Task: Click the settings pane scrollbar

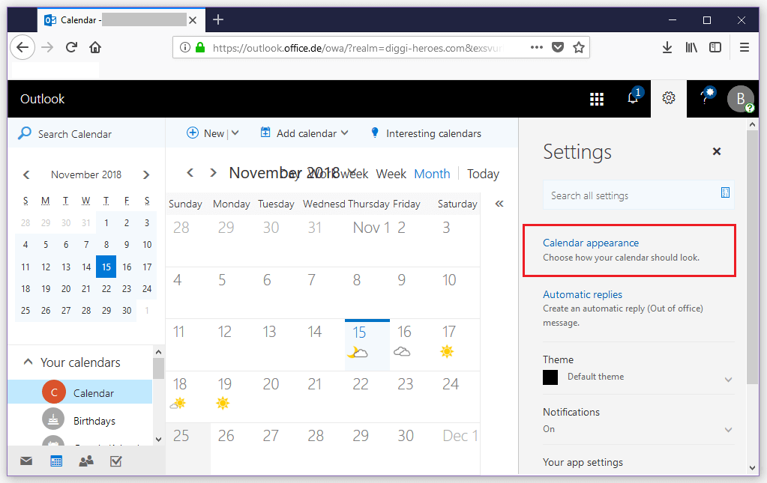Action: coord(752,258)
